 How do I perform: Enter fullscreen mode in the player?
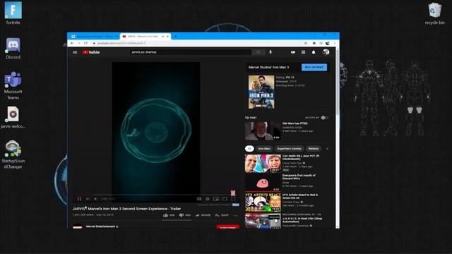[233, 199]
